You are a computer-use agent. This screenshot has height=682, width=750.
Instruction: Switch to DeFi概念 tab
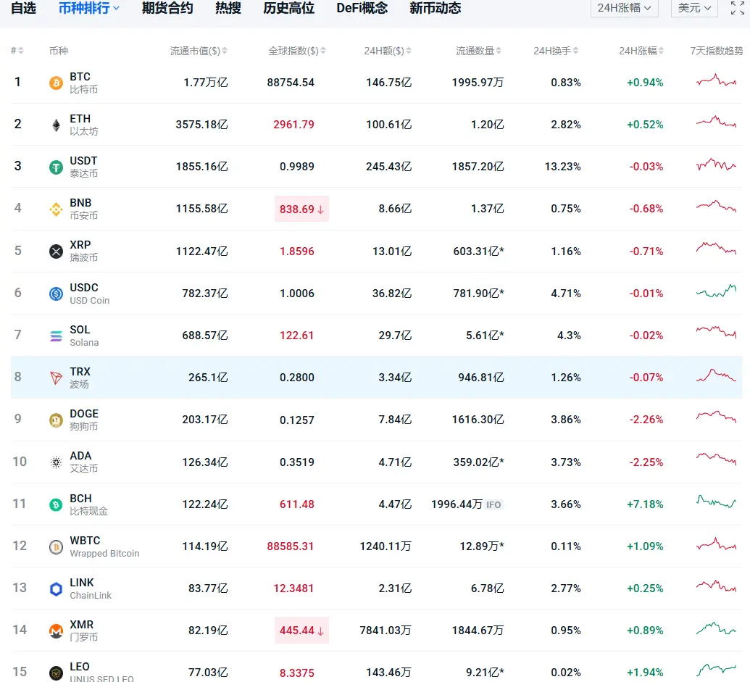click(x=362, y=8)
